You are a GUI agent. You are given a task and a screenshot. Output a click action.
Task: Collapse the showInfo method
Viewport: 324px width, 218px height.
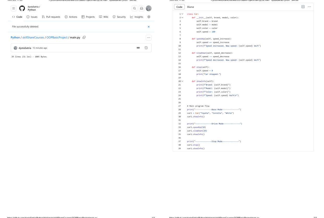pyautogui.click(x=182, y=81)
